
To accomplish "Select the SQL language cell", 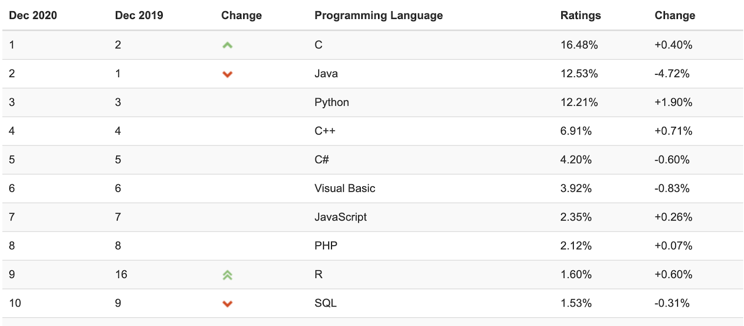I will [x=325, y=303].
